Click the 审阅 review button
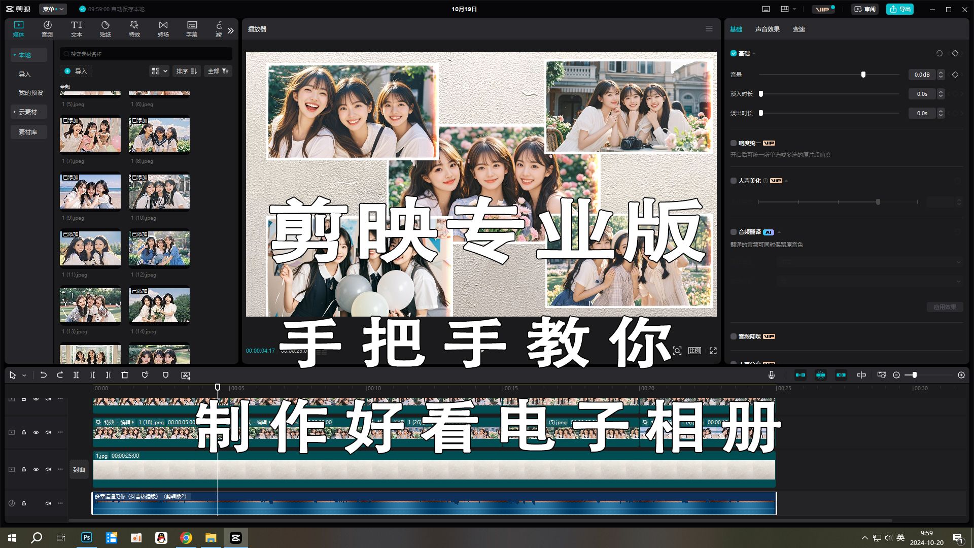Image resolution: width=974 pixels, height=548 pixels. [x=865, y=9]
